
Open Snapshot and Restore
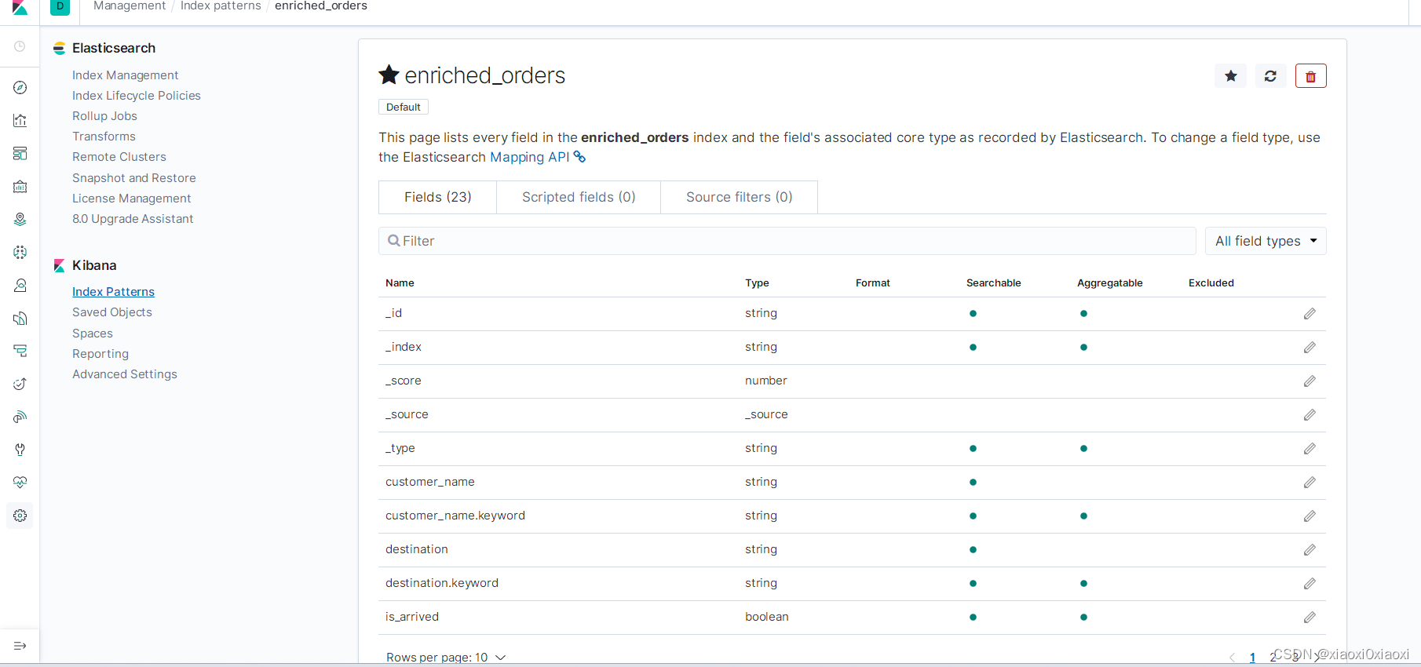point(134,178)
